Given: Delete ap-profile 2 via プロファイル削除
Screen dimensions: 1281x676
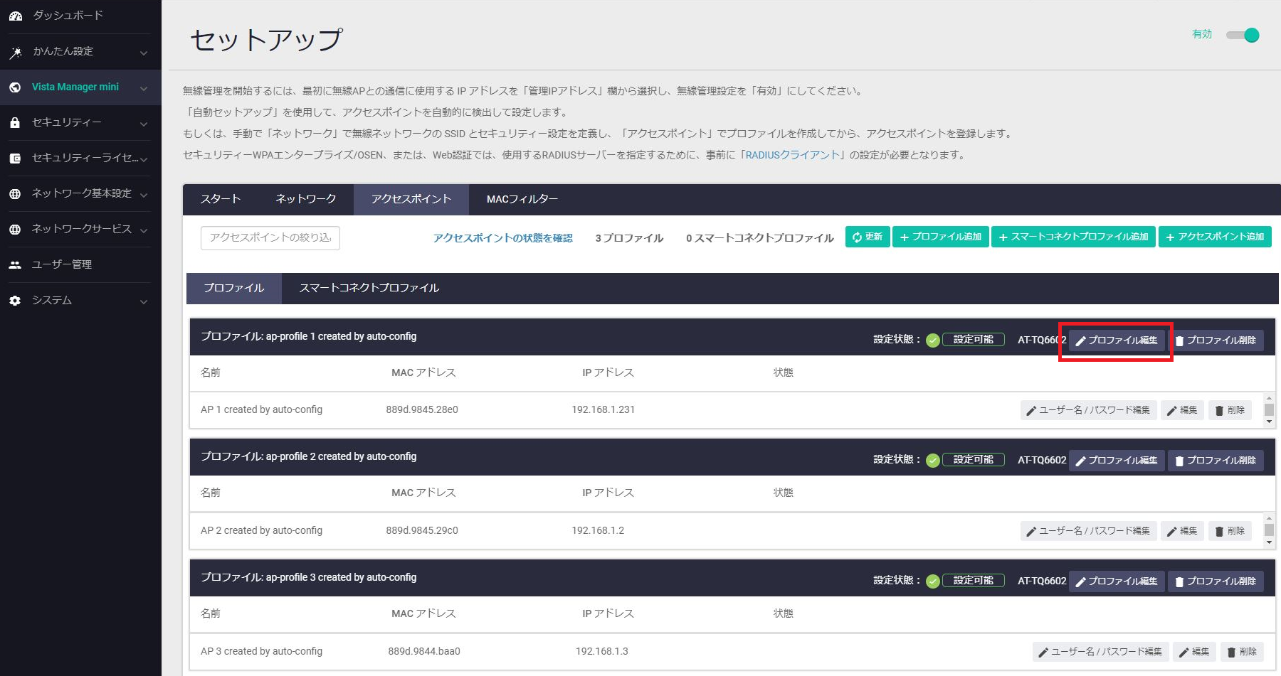Looking at the screenshot, I should [1216, 461].
